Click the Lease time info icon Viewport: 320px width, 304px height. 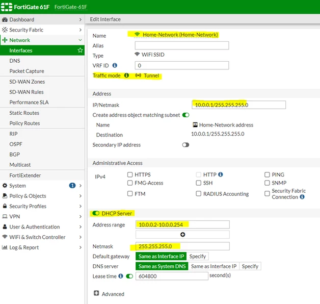pos(121,276)
